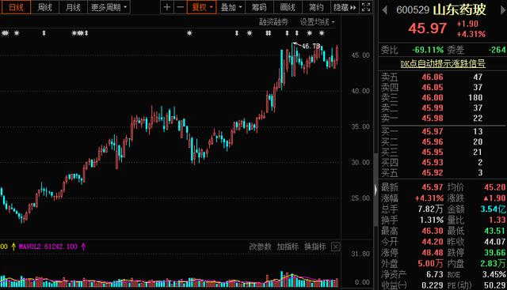Click the 涨停 48.48 limit-up value

433,253
